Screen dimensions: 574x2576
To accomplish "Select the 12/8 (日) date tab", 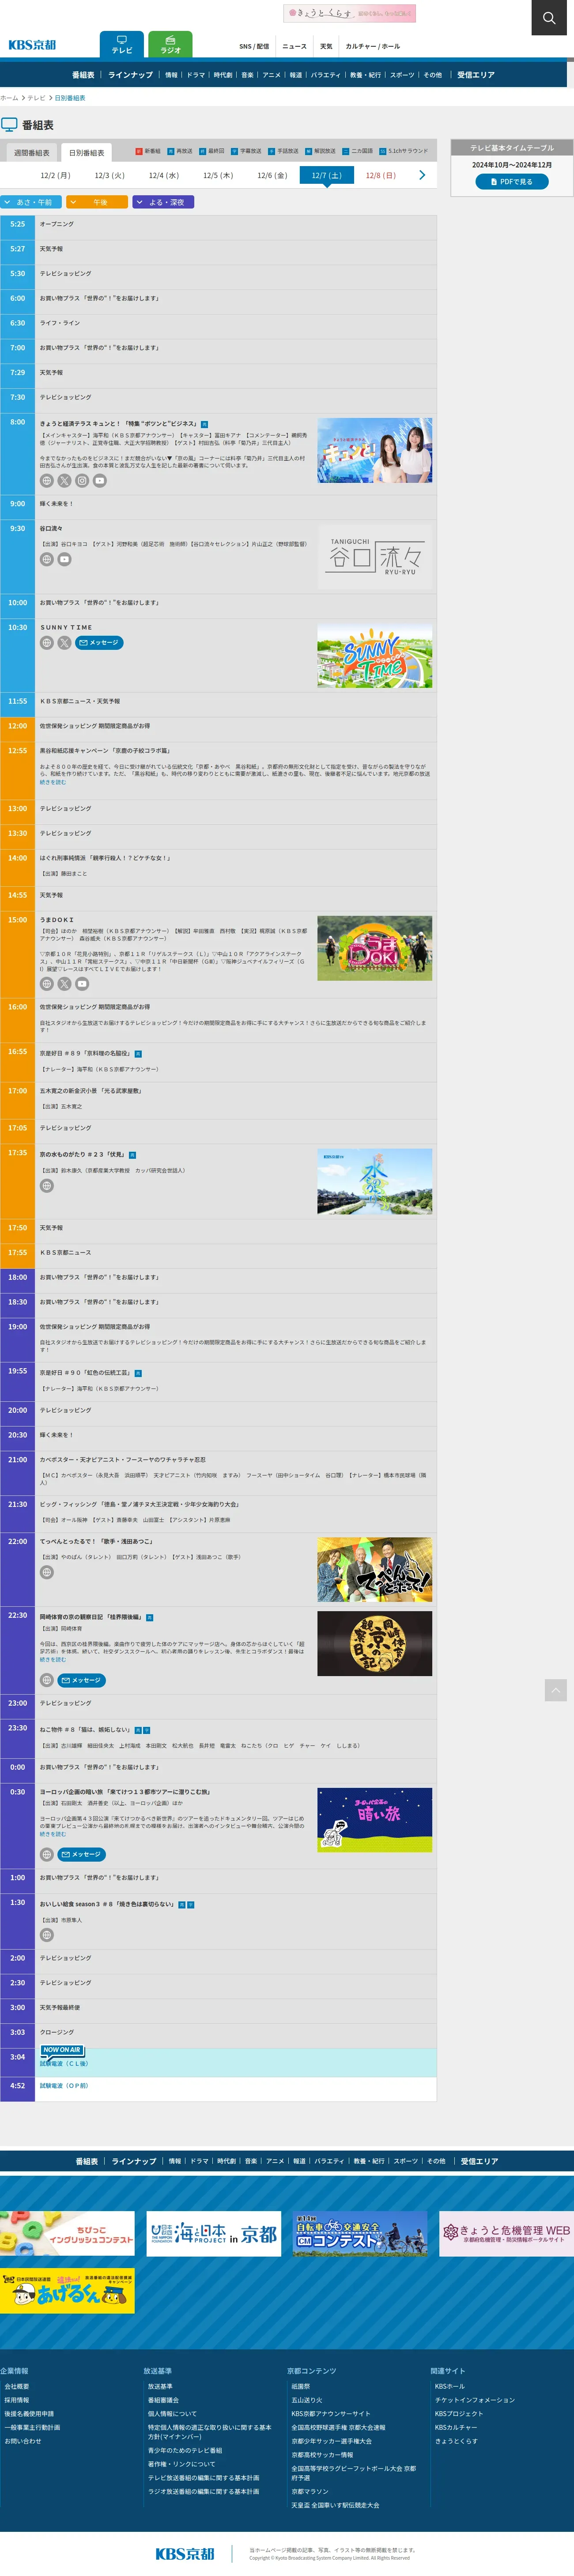I will click(380, 175).
